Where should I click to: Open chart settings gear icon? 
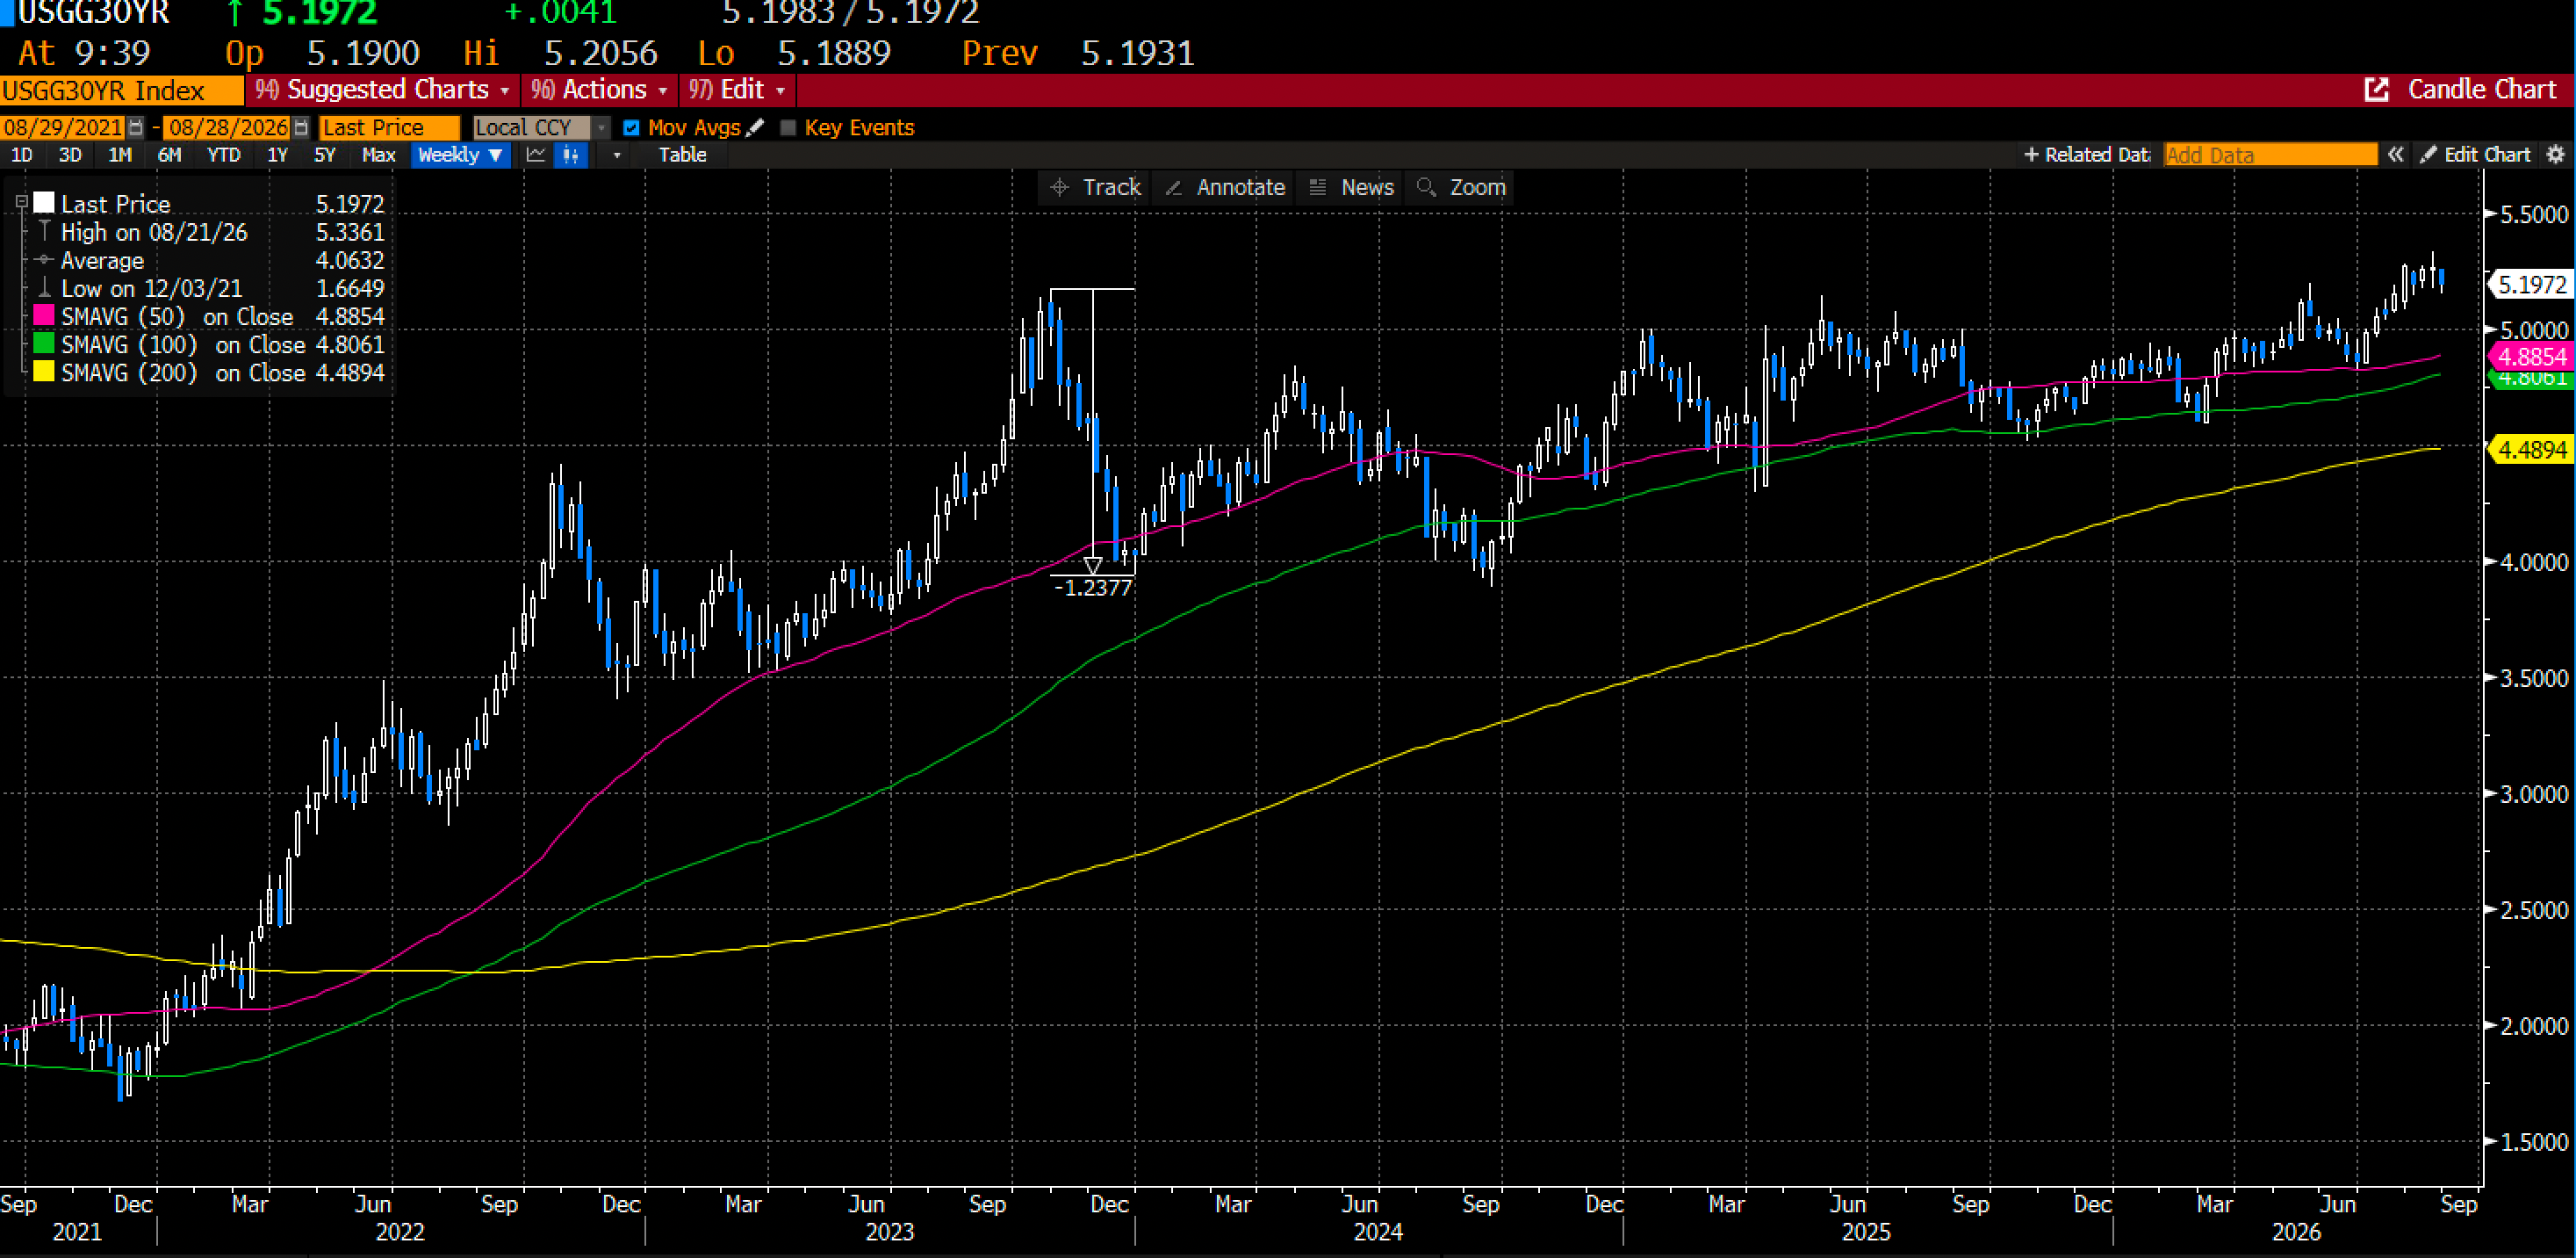(2555, 154)
